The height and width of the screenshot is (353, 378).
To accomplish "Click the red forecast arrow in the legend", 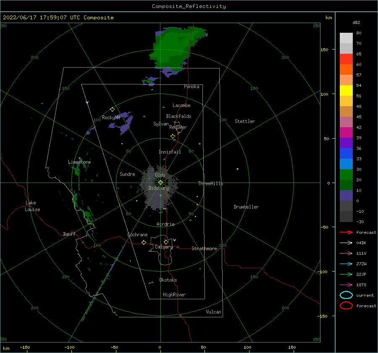I will pos(346,232).
